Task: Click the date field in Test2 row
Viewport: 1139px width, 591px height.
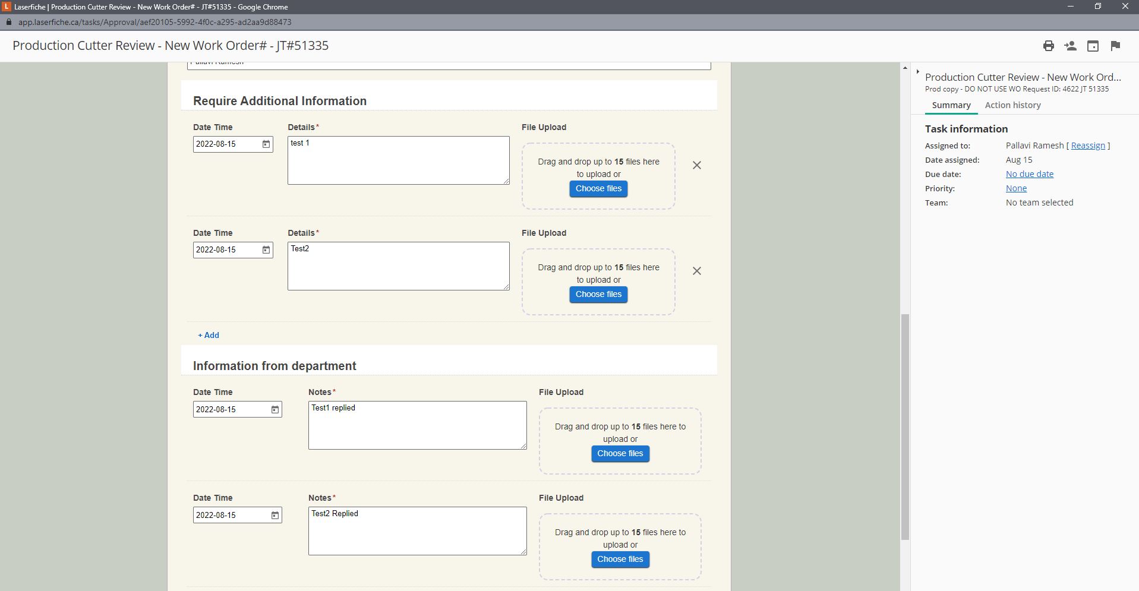Action: pyautogui.click(x=233, y=250)
